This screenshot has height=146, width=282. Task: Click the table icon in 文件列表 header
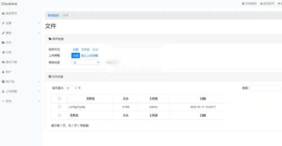tap(50, 77)
